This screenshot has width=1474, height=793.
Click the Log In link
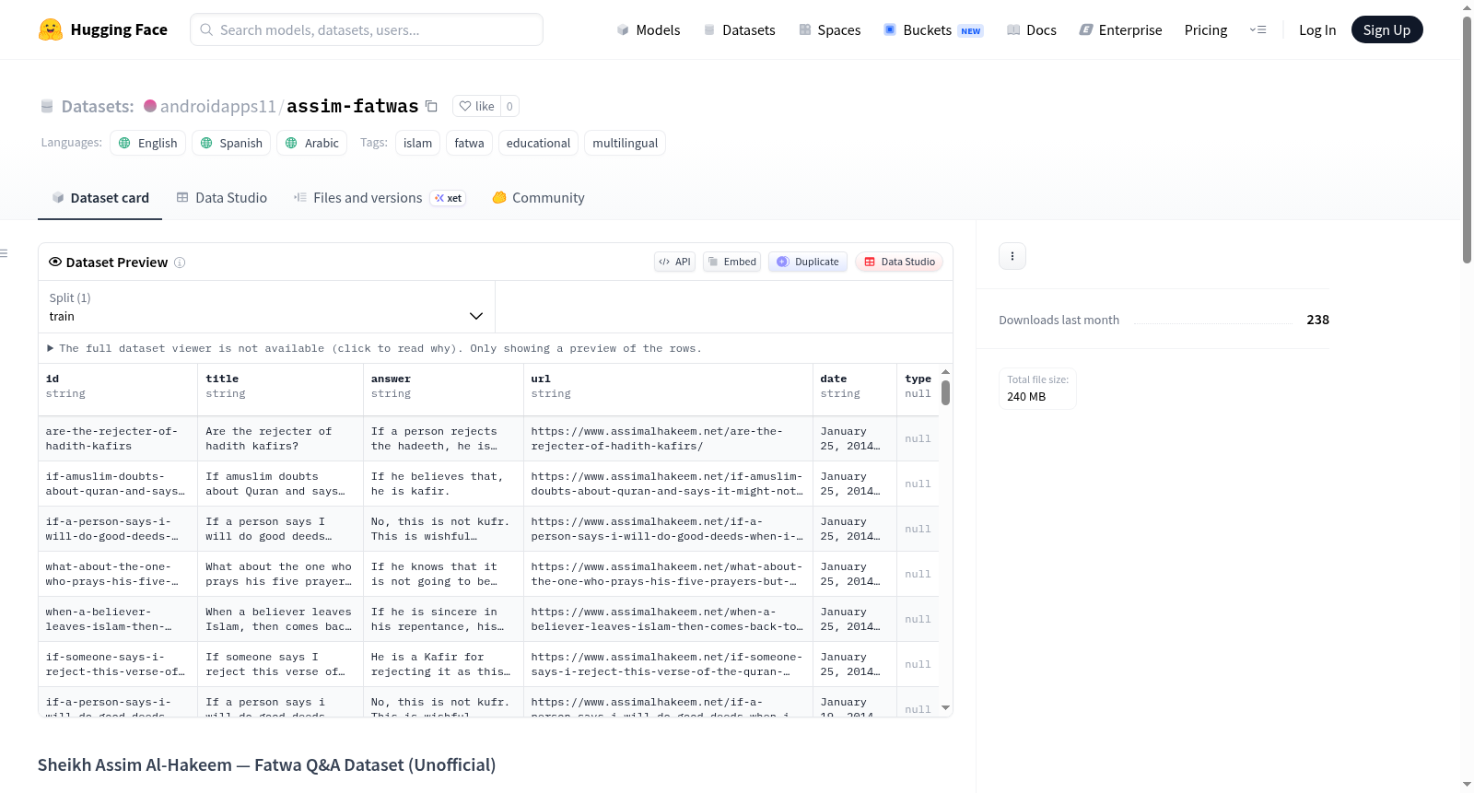click(x=1317, y=30)
